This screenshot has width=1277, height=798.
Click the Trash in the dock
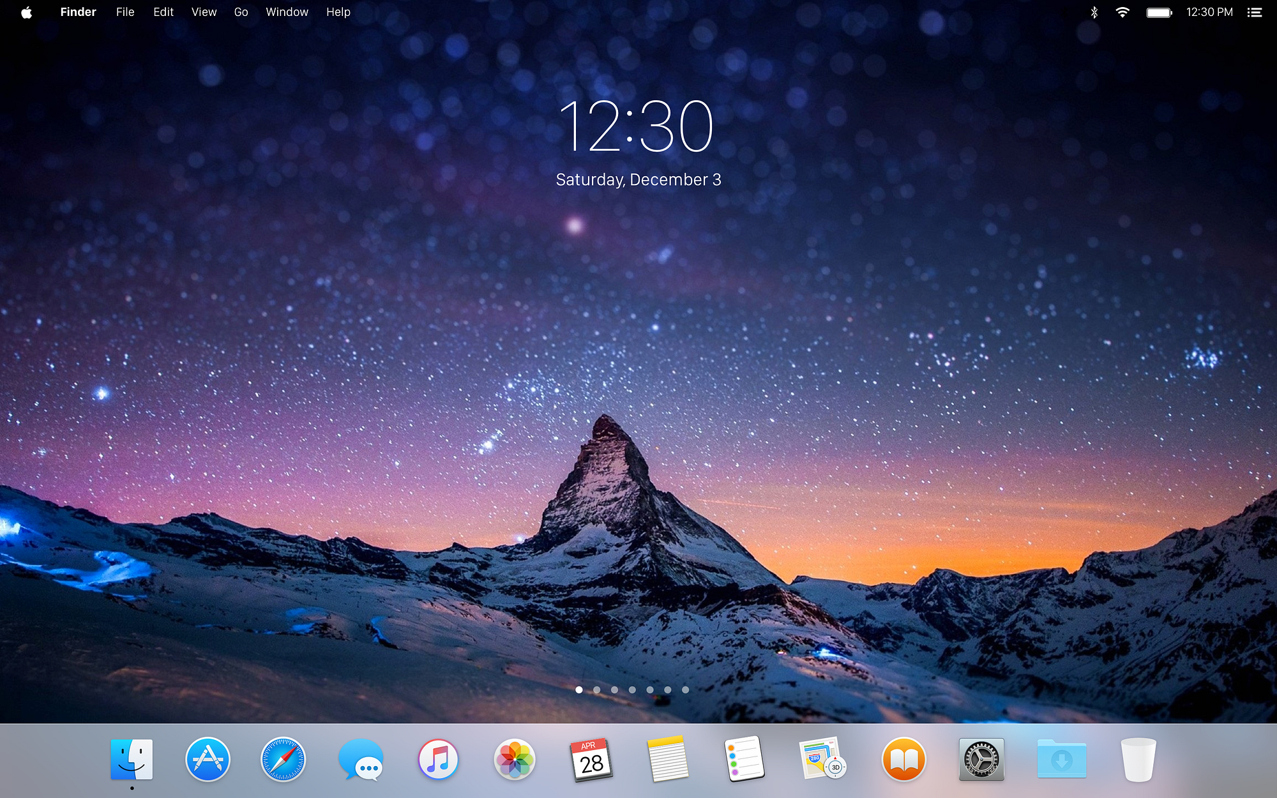(x=1138, y=759)
